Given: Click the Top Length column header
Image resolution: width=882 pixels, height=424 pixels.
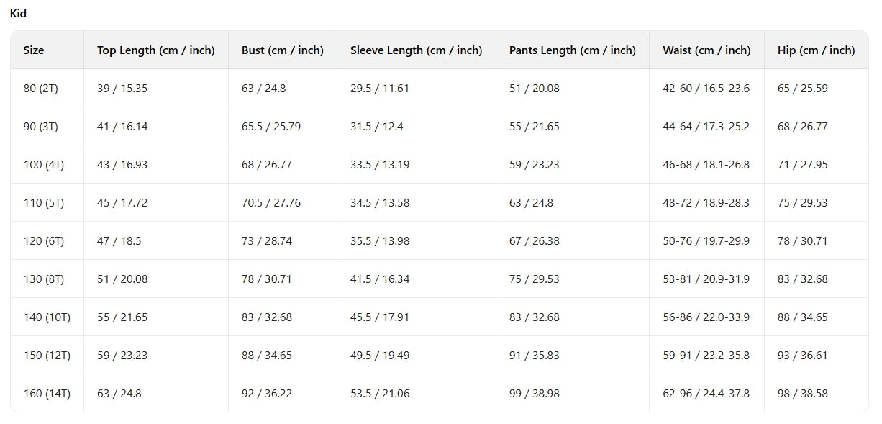Looking at the screenshot, I should pos(155,50).
